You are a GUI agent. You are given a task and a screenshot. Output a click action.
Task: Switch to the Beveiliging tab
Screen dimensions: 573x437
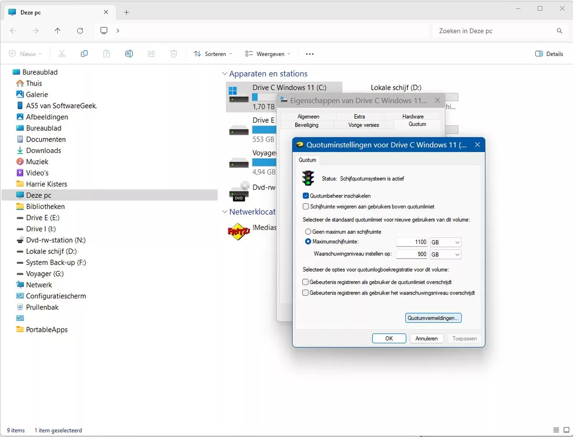[x=307, y=125]
